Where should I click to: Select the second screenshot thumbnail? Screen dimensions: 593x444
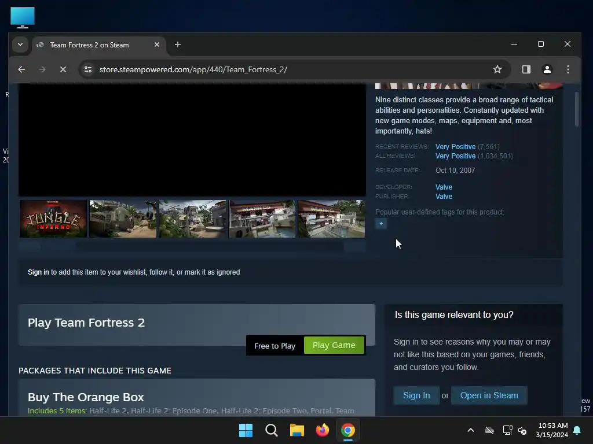123,219
